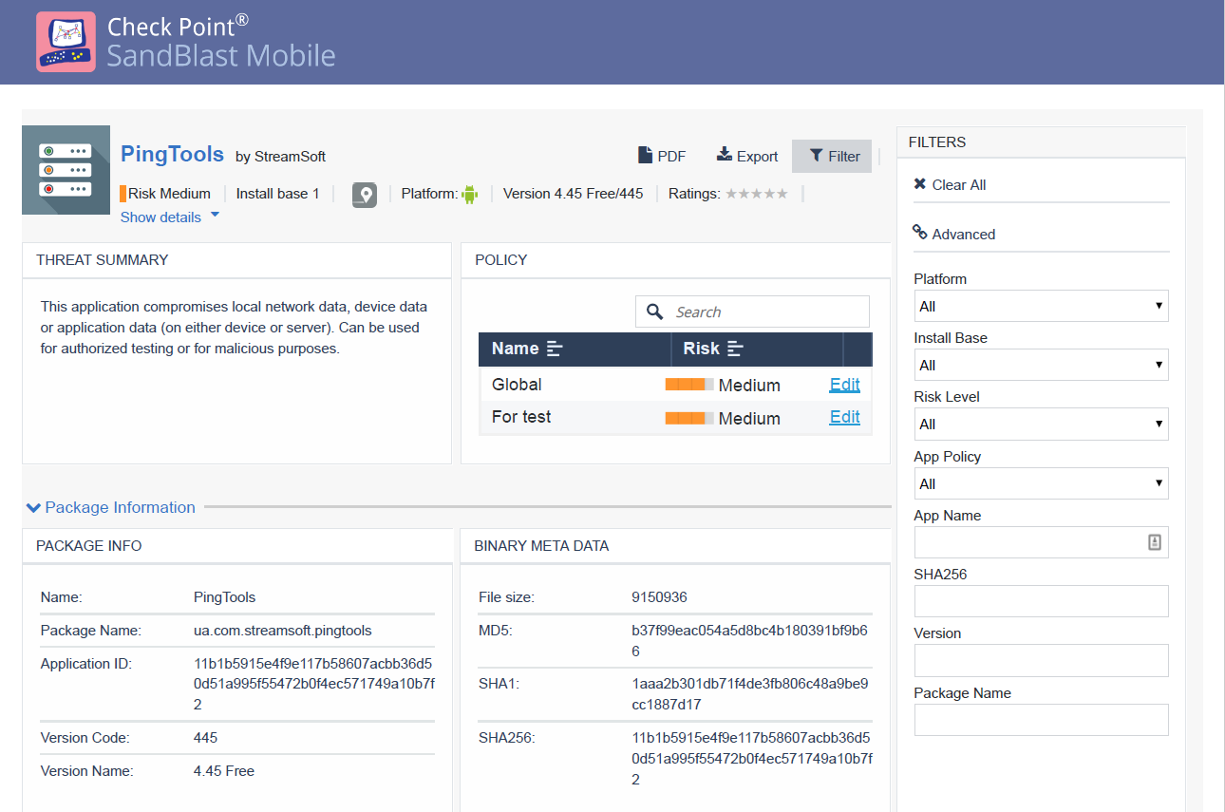Click the Export button

click(747, 156)
